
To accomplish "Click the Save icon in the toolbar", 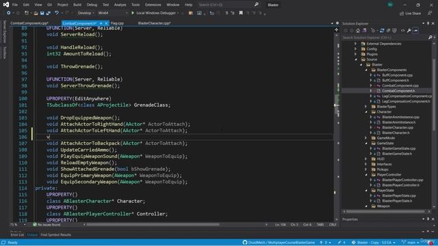I will pyautogui.click(x=42, y=13).
